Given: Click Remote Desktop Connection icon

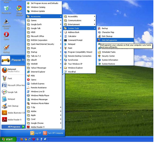Looking at the screenshot, I should point(66,56).
